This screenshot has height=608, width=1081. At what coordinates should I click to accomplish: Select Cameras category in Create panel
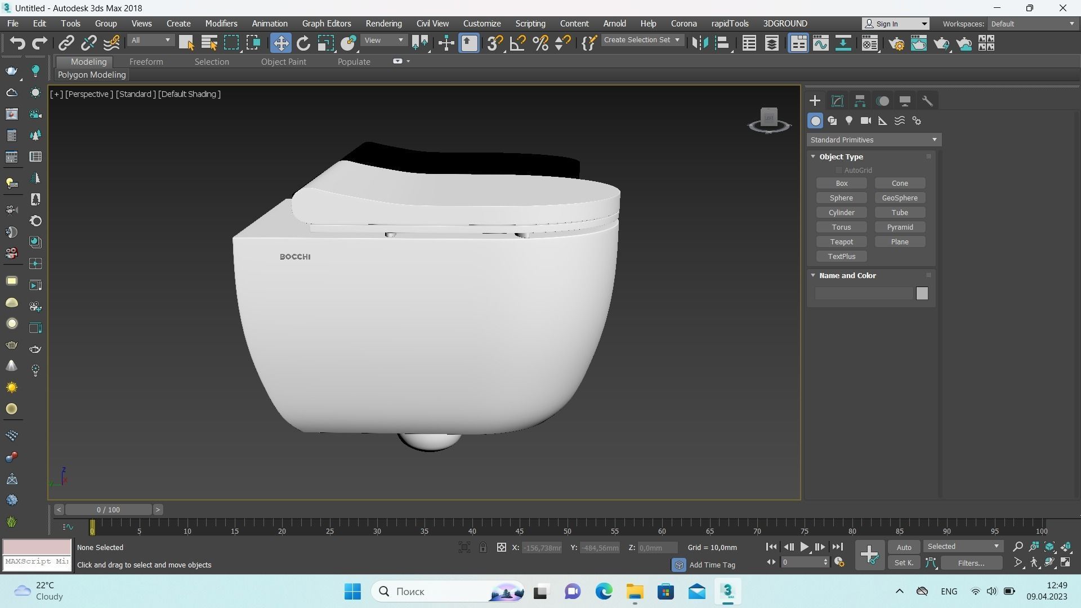coord(866,121)
